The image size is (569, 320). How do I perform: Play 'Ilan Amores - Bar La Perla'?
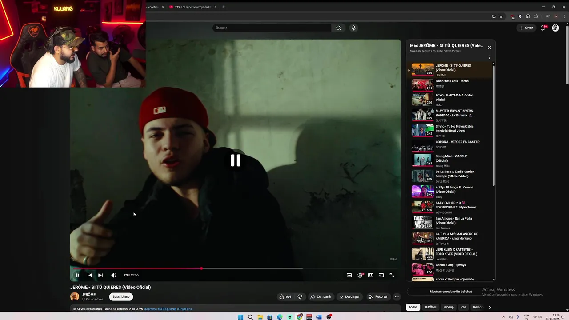[x=450, y=223]
